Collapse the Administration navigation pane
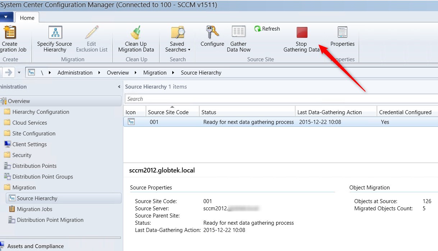438x251 pixels. click(119, 86)
